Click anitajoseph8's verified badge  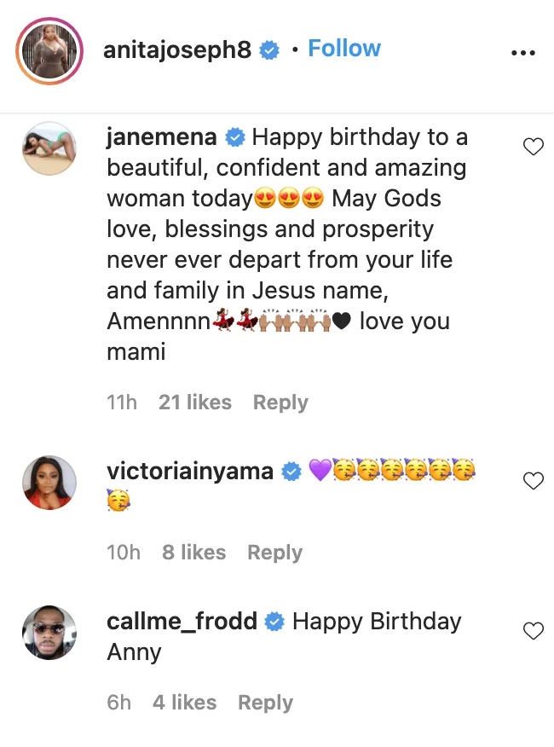[270, 51]
